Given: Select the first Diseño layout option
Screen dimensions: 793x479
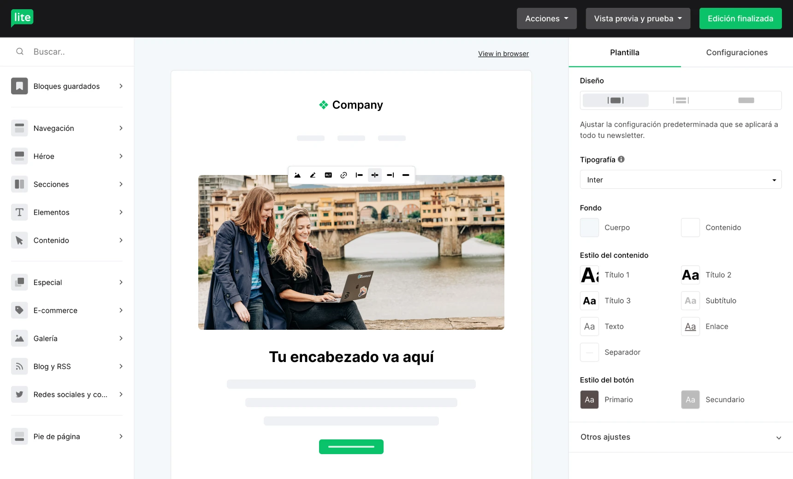Looking at the screenshot, I should pyautogui.click(x=615, y=100).
